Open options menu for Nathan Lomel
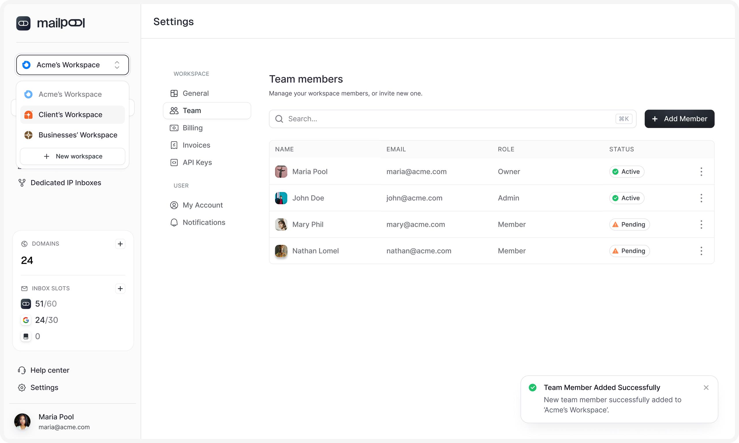739x443 pixels. point(701,251)
